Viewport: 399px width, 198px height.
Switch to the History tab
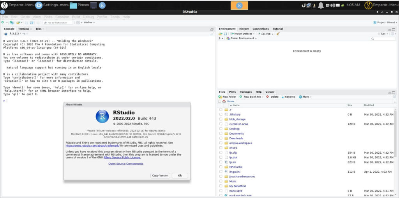pos(244,29)
